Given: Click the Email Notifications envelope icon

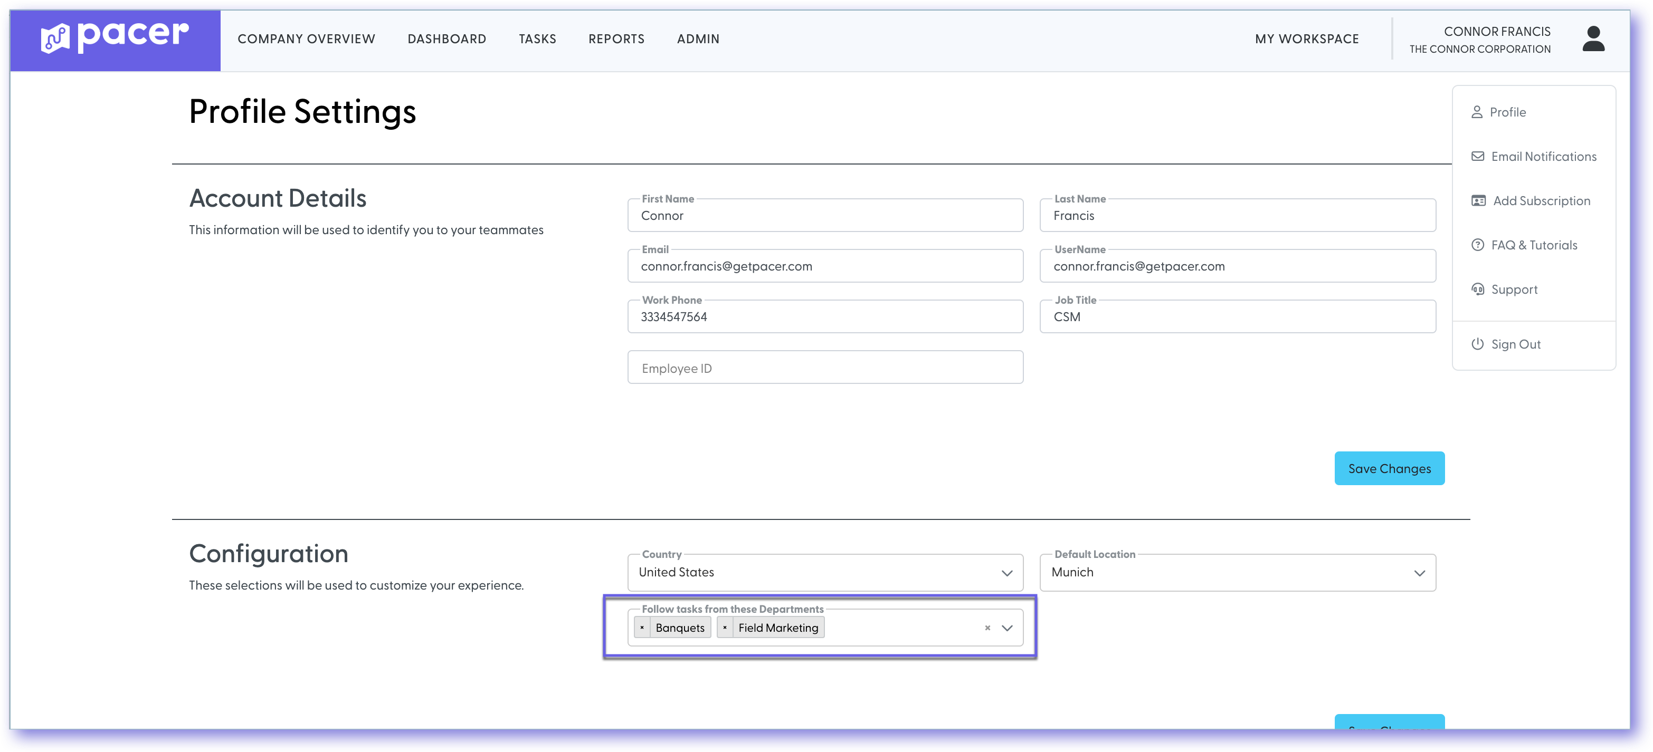Looking at the screenshot, I should point(1477,157).
